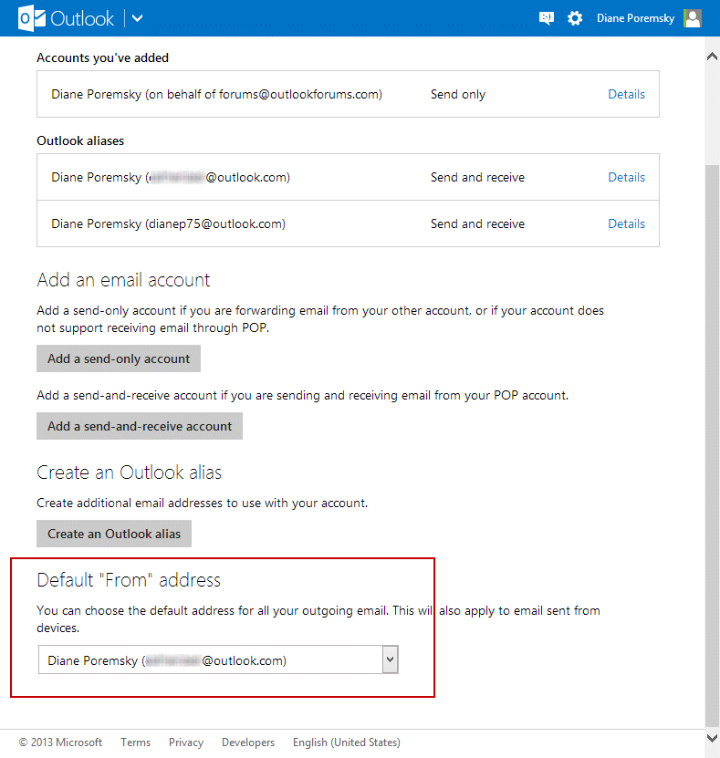Image resolution: width=720 pixels, height=758 pixels.
Task: Click Create an Outlook alias button
Action: pyautogui.click(x=114, y=534)
